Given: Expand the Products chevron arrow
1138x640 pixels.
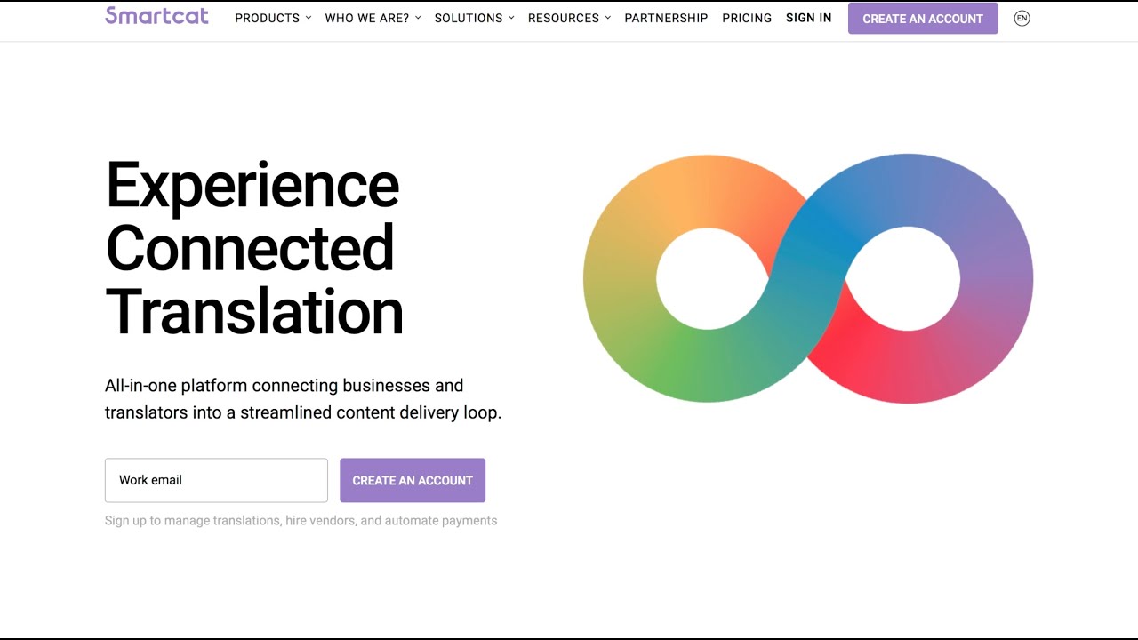Looking at the screenshot, I should (309, 18).
